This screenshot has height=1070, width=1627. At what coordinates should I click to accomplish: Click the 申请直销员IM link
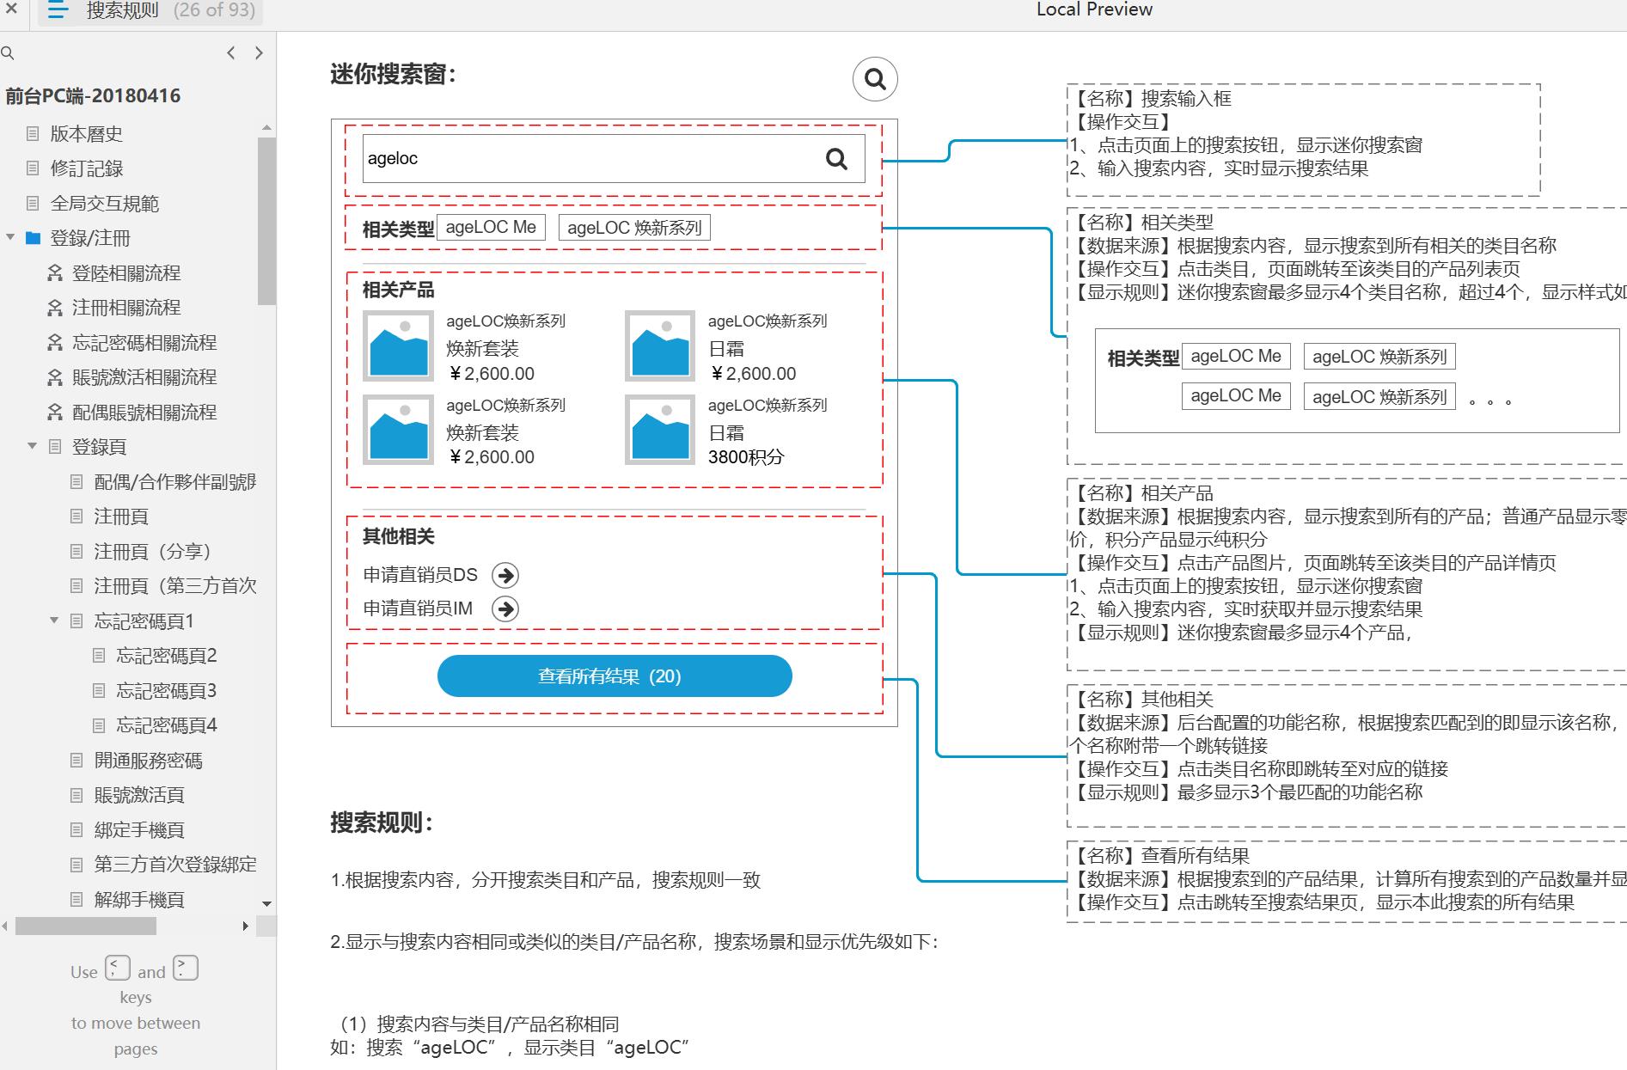pyautogui.click(x=418, y=608)
